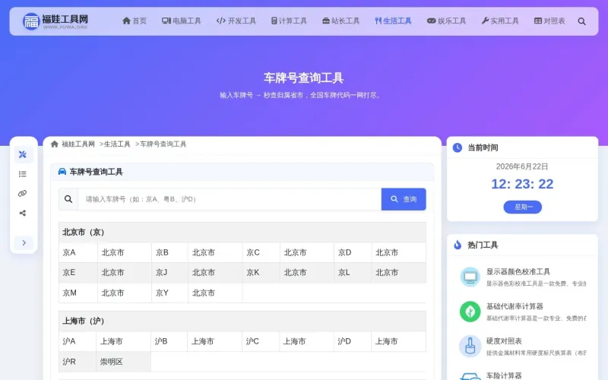Click the link chain icon in sidebar
The width and height of the screenshot is (608, 380).
click(x=23, y=194)
